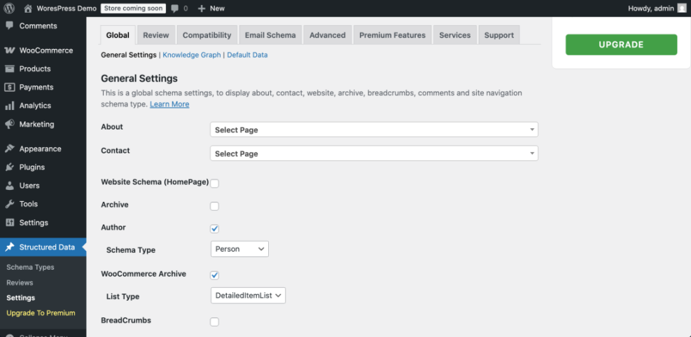The image size is (691, 337).
Task: Click the WooCommerce sidebar icon
Action: 9,50
